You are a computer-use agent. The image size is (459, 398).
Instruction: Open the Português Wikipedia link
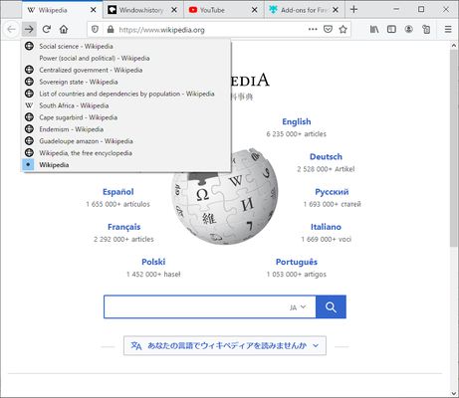pyautogui.click(x=297, y=262)
